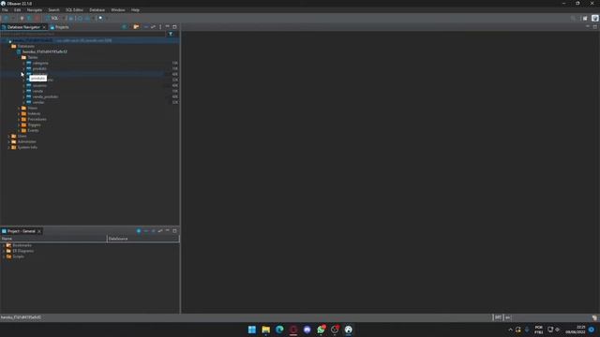Viewport: 600px width, 337px height.
Task: Click the blue configure icon in Project panel
Action: (x=139, y=231)
